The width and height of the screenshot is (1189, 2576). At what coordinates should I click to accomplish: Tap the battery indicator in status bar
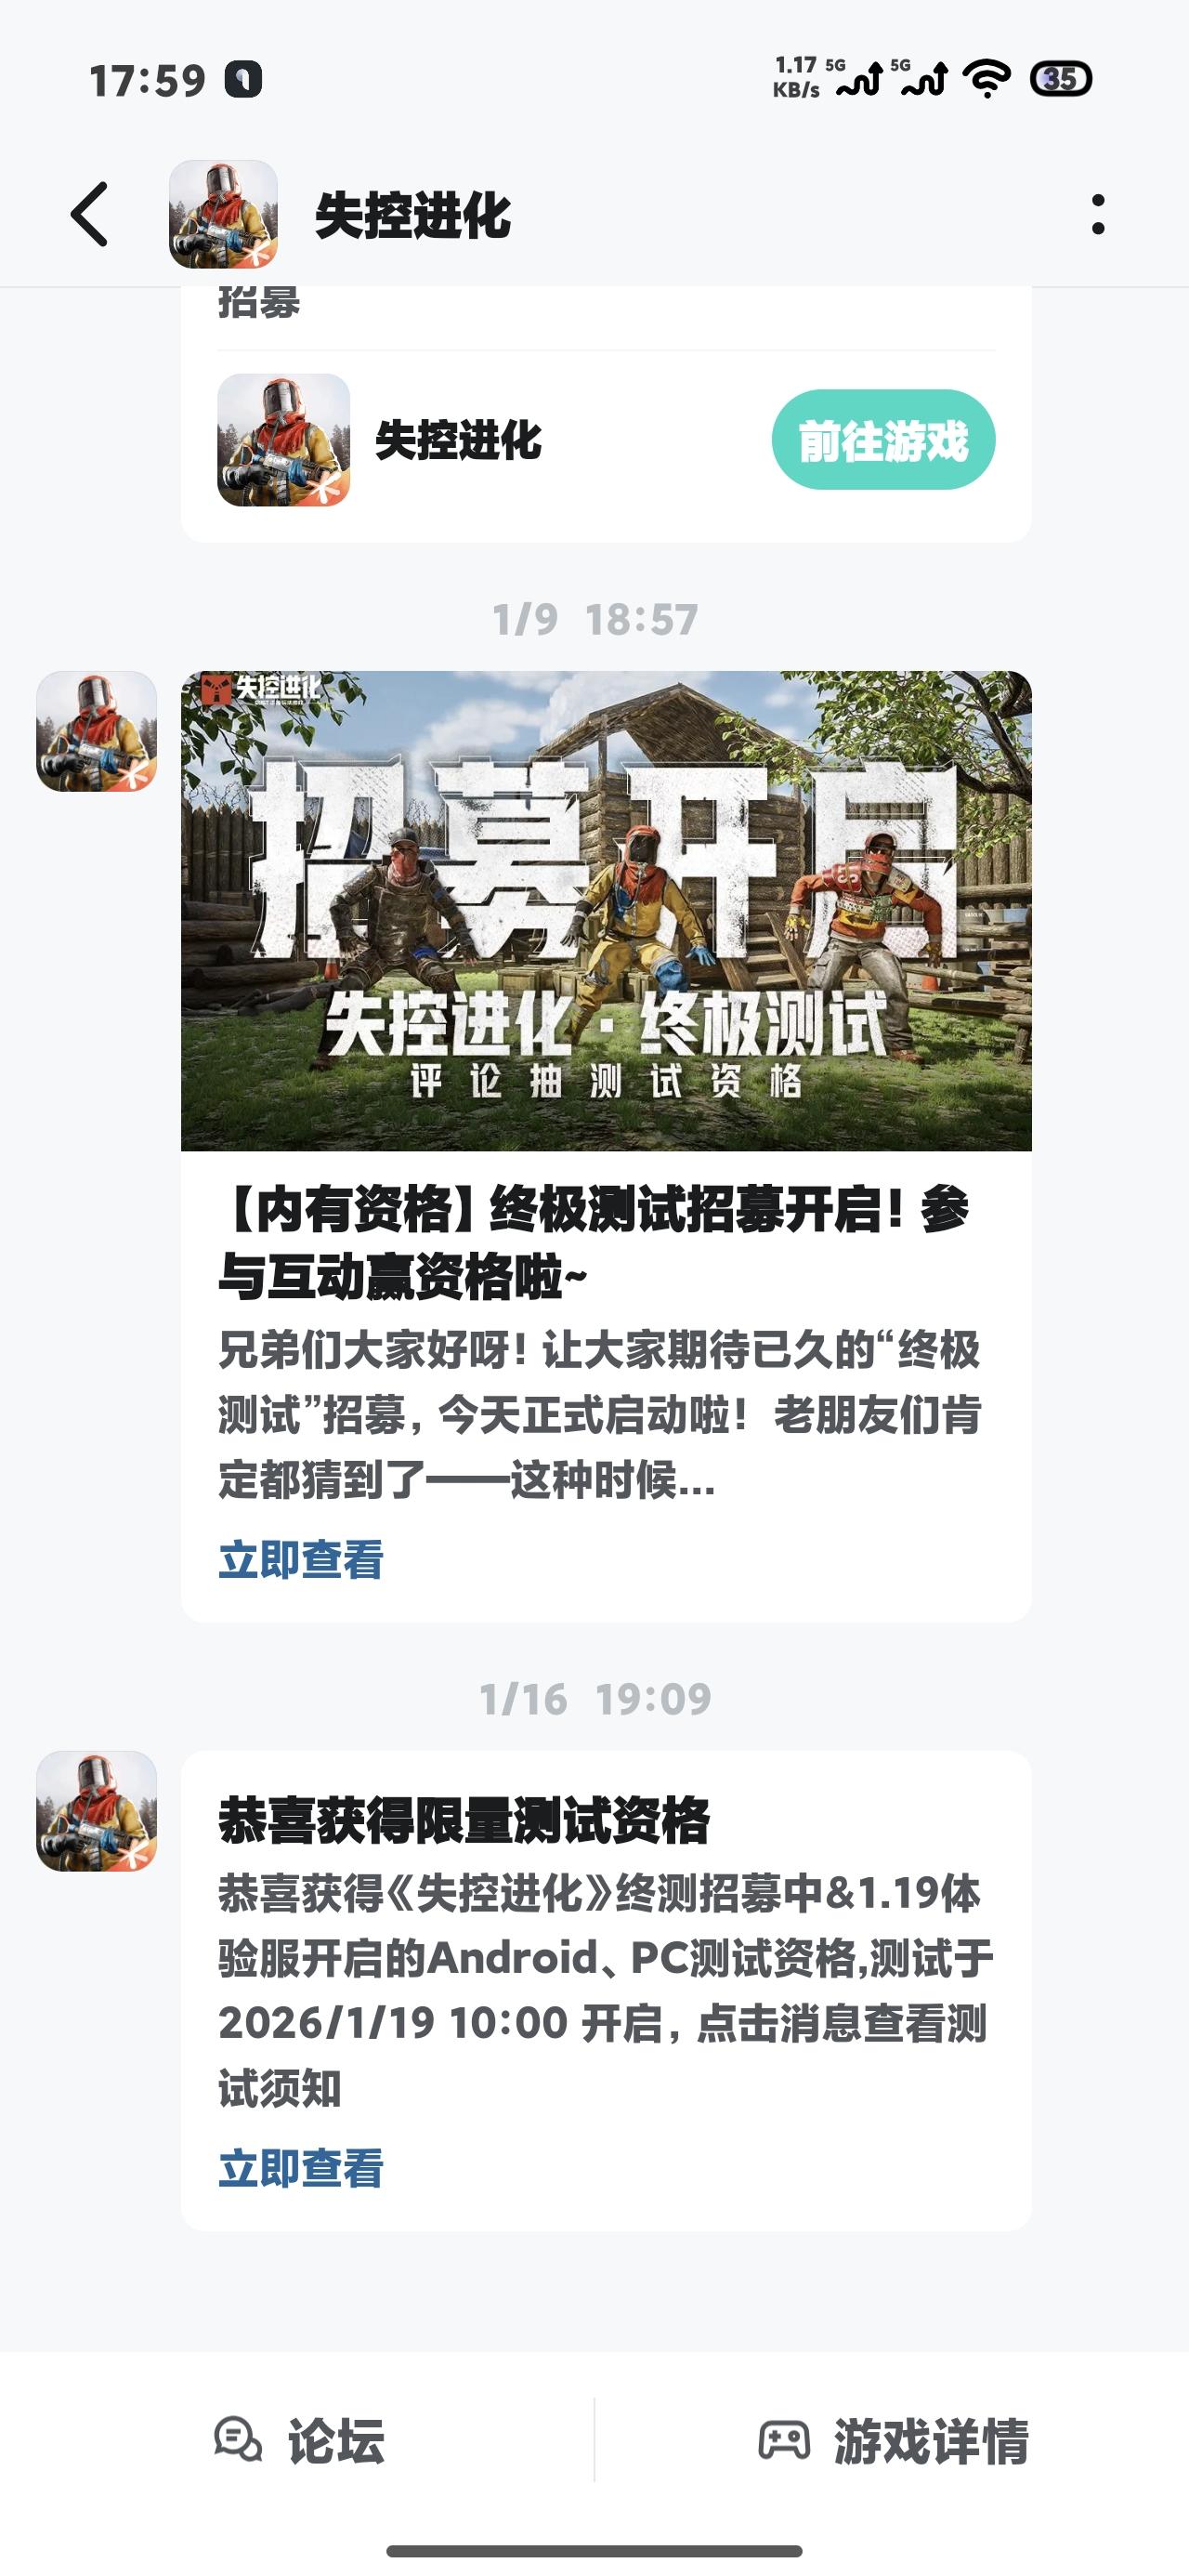click(x=1061, y=78)
